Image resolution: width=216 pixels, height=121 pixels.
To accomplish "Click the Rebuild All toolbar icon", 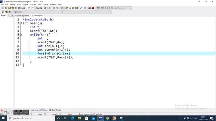I will 77,8.
